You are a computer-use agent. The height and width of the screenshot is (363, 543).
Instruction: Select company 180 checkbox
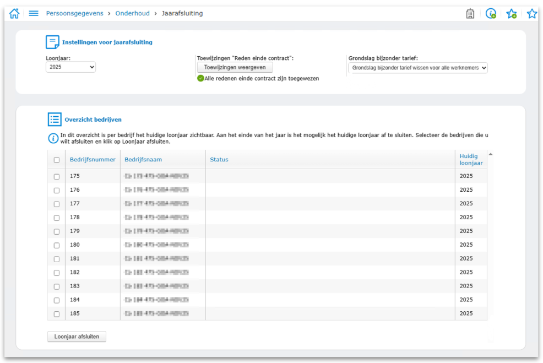56,245
